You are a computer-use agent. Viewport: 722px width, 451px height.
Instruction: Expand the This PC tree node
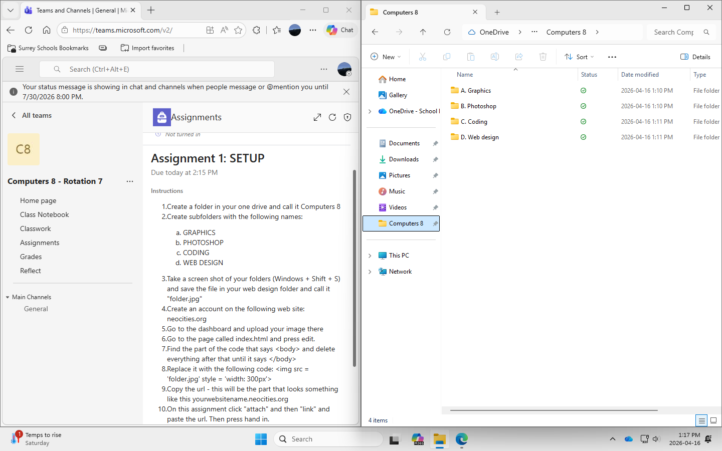[370, 256]
